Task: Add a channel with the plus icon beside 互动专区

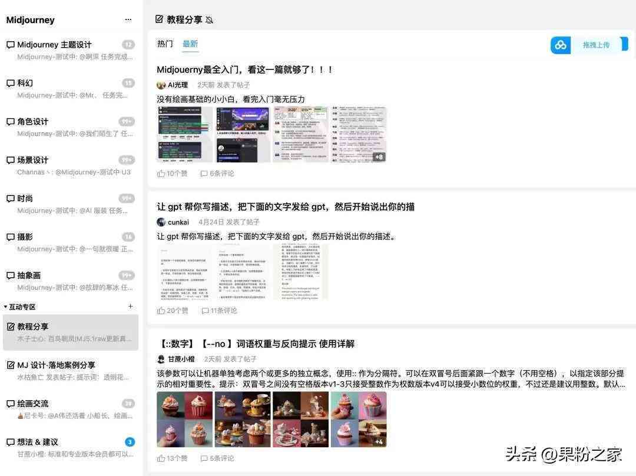Action: (x=130, y=307)
